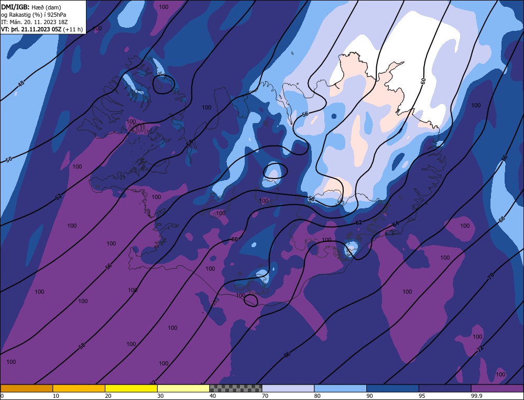This screenshot has width=524, height=400.
Task: Select the light blue 80–90 legend swatch
Action: 340,388
